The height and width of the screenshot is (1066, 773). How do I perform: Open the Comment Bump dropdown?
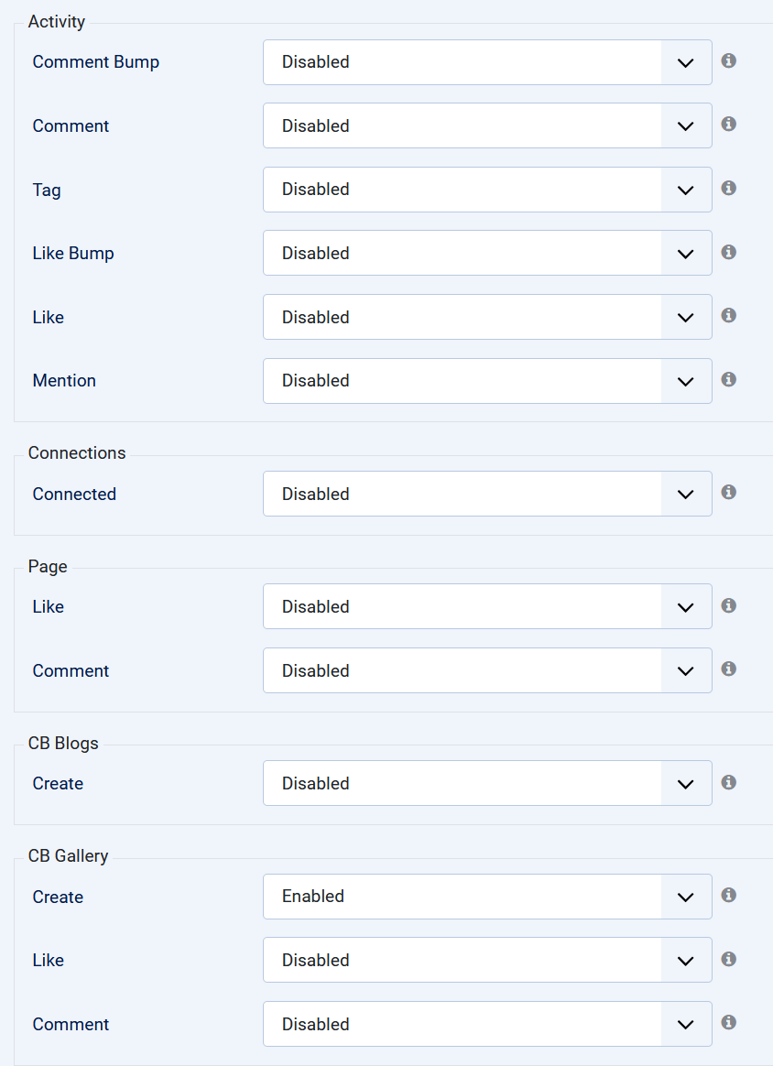click(487, 62)
